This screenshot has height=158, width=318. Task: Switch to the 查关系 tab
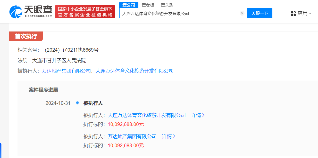tap(167, 5)
